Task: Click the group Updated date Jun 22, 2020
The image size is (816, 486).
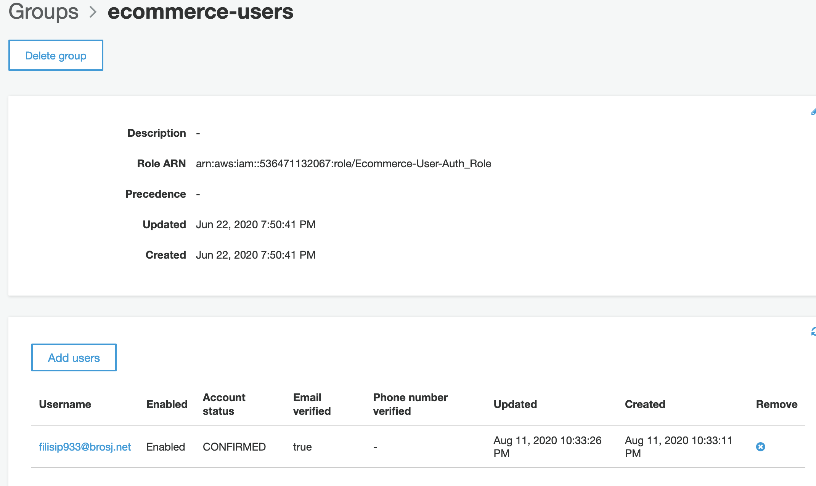Action: tap(256, 225)
